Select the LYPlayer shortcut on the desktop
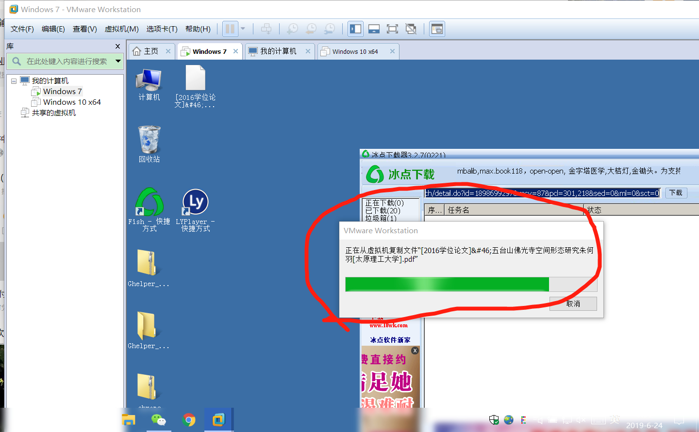Screen dimensions: 699x432 coord(196,210)
